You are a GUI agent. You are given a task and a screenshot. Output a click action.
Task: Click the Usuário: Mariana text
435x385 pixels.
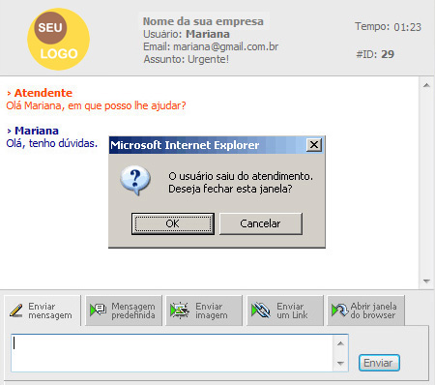coord(187,34)
